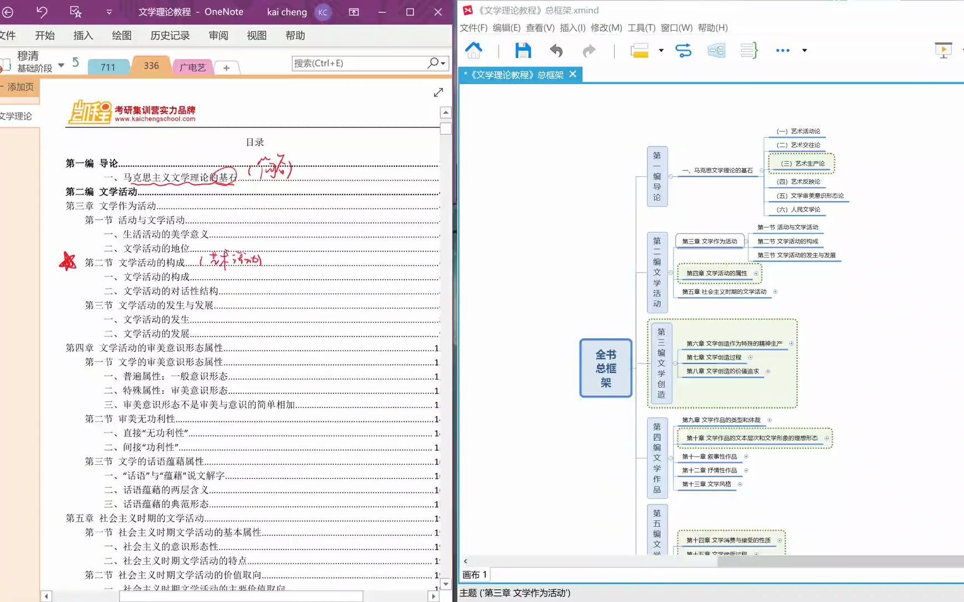Switch to the 711 section tab
964x602 pixels.
pos(108,67)
